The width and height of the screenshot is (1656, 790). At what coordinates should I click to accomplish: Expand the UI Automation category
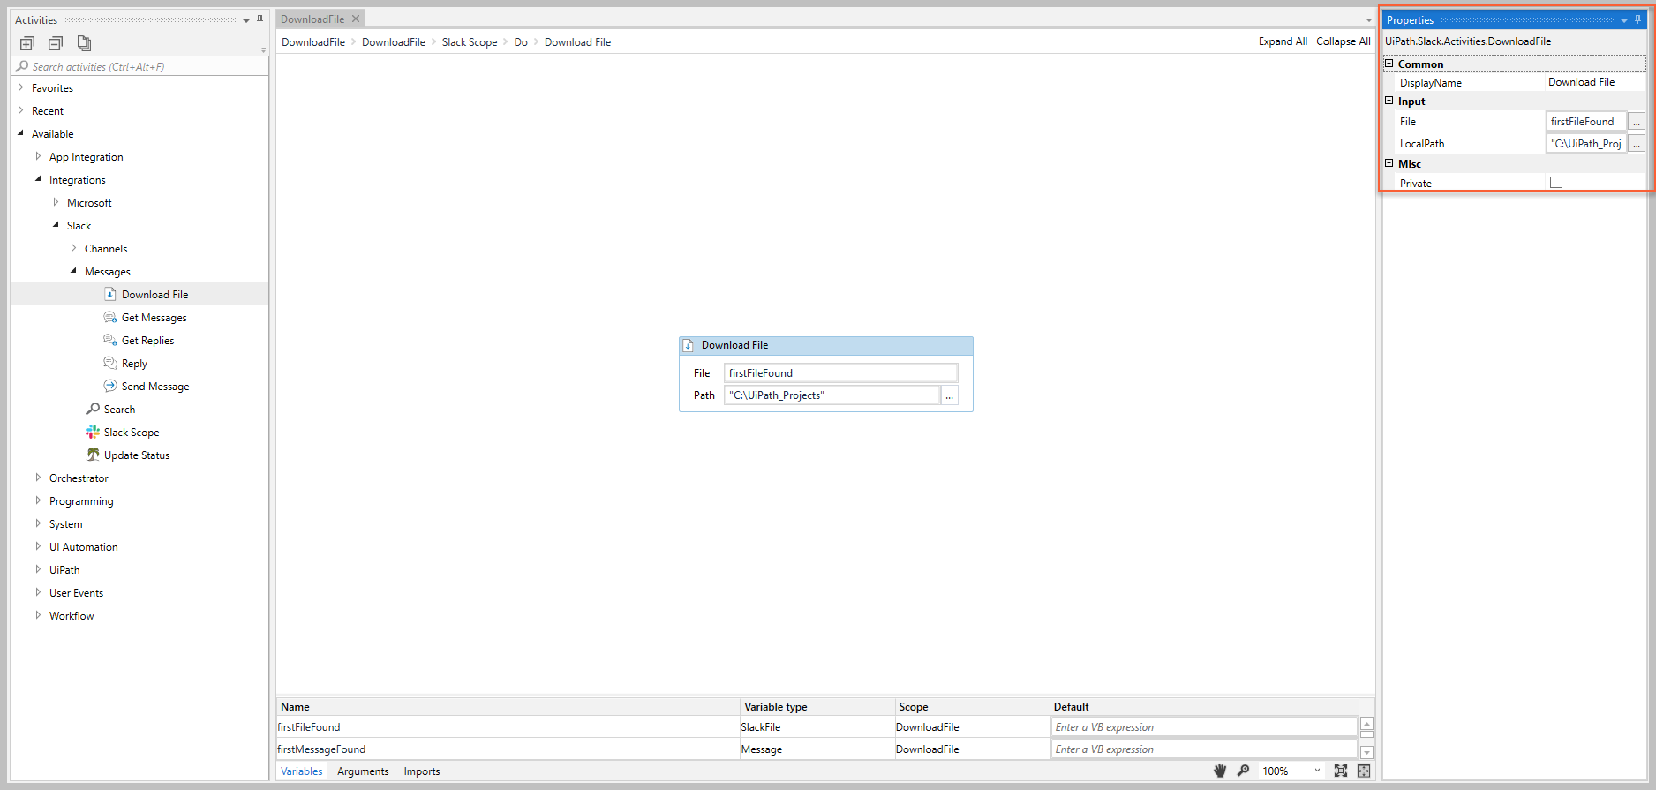(38, 546)
